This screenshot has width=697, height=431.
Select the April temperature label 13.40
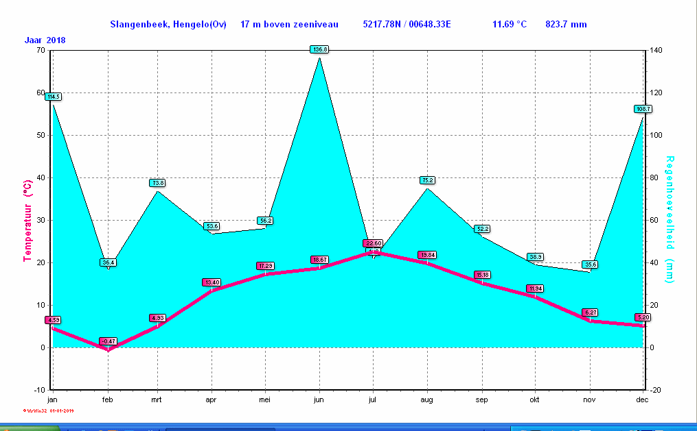(211, 282)
